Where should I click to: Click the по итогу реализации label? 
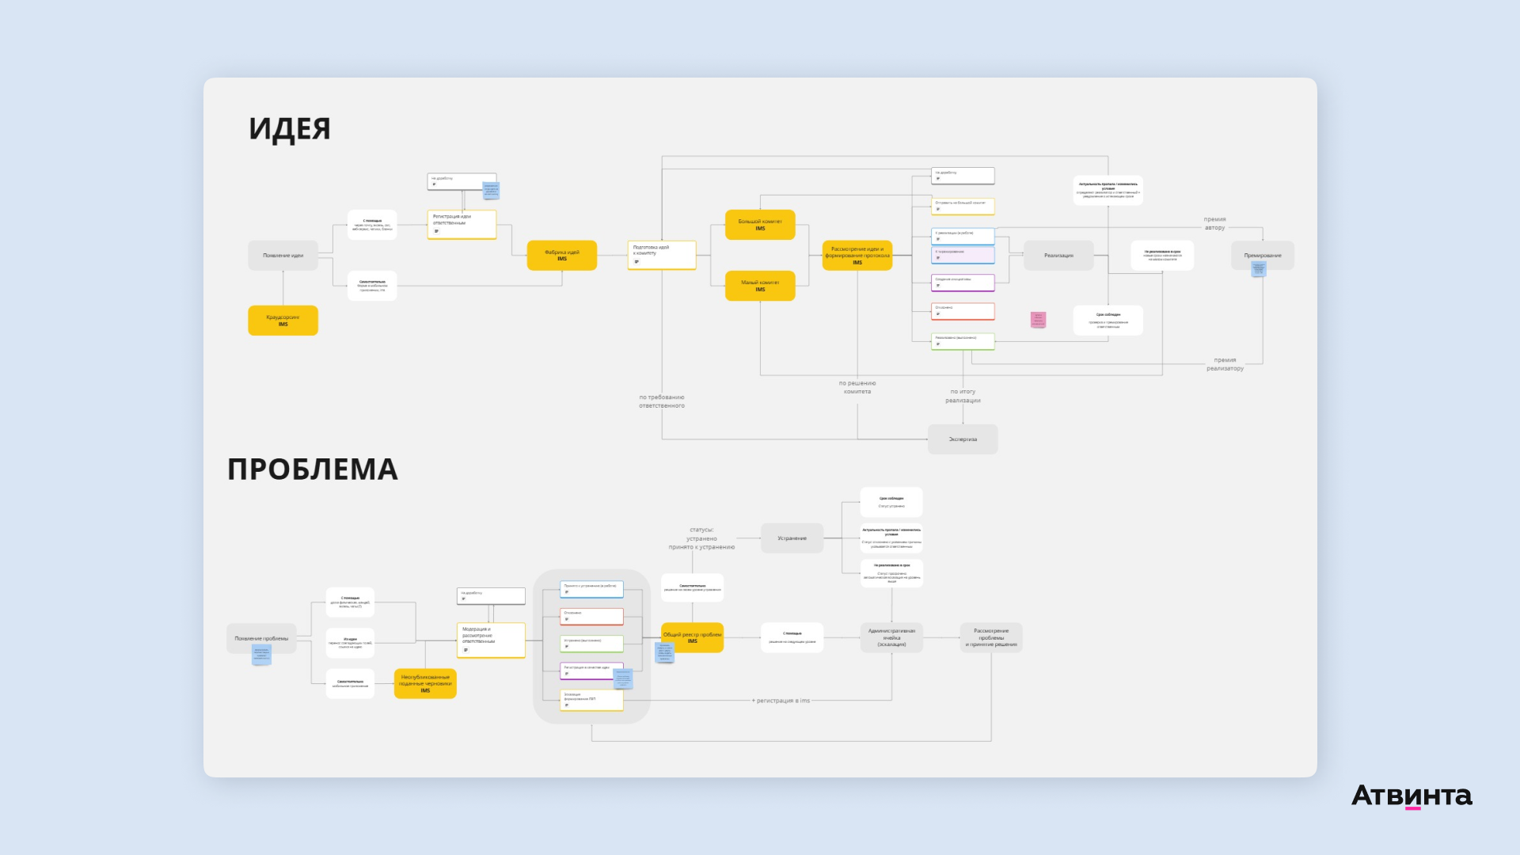(x=963, y=396)
